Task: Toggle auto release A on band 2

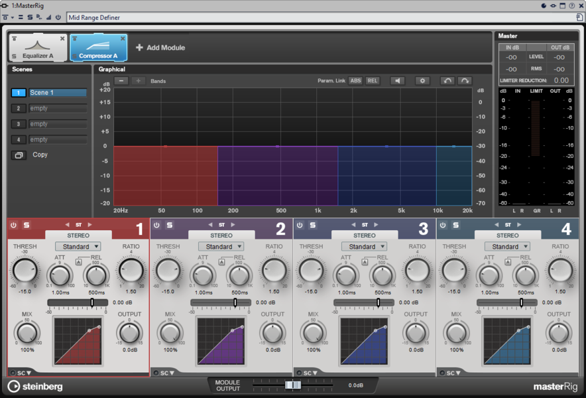Action: point(221,262)
